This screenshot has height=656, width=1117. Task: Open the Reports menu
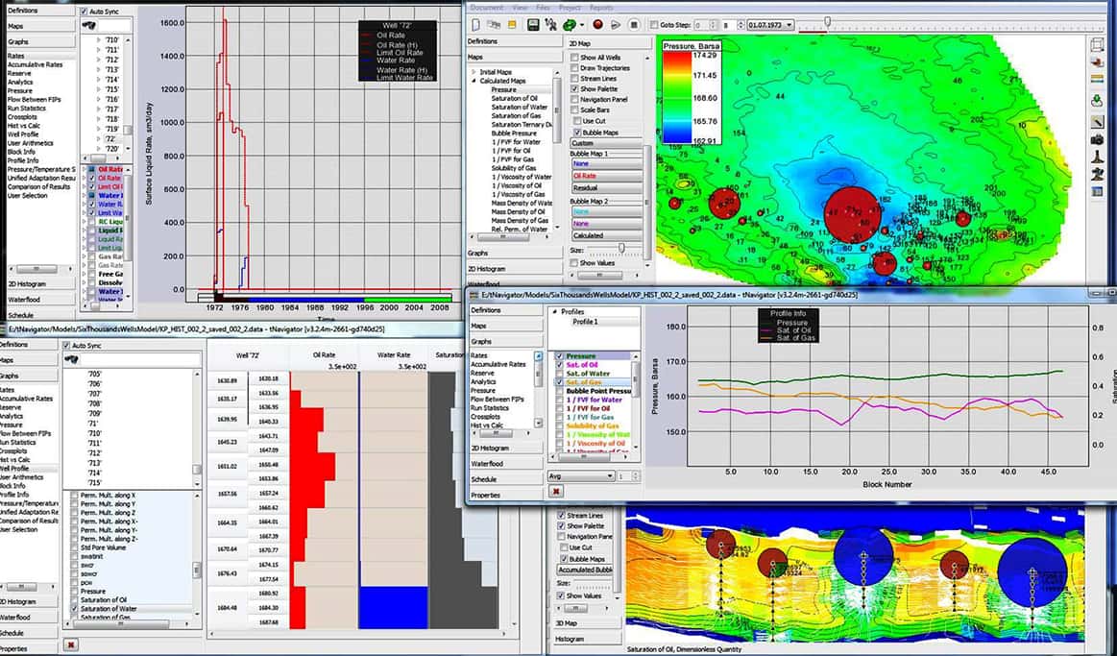[x=601, y=7]
